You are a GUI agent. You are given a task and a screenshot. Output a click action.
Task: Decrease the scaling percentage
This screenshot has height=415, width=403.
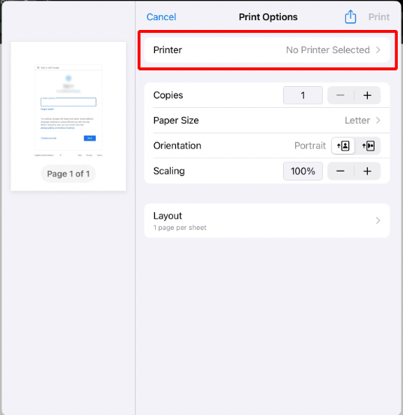tap(341, 172)
